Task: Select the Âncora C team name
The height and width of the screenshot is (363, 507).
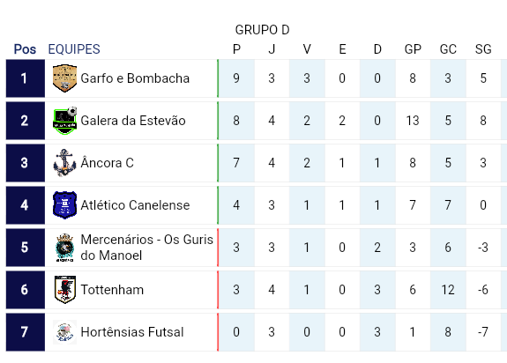Action: tap(107, 163)
